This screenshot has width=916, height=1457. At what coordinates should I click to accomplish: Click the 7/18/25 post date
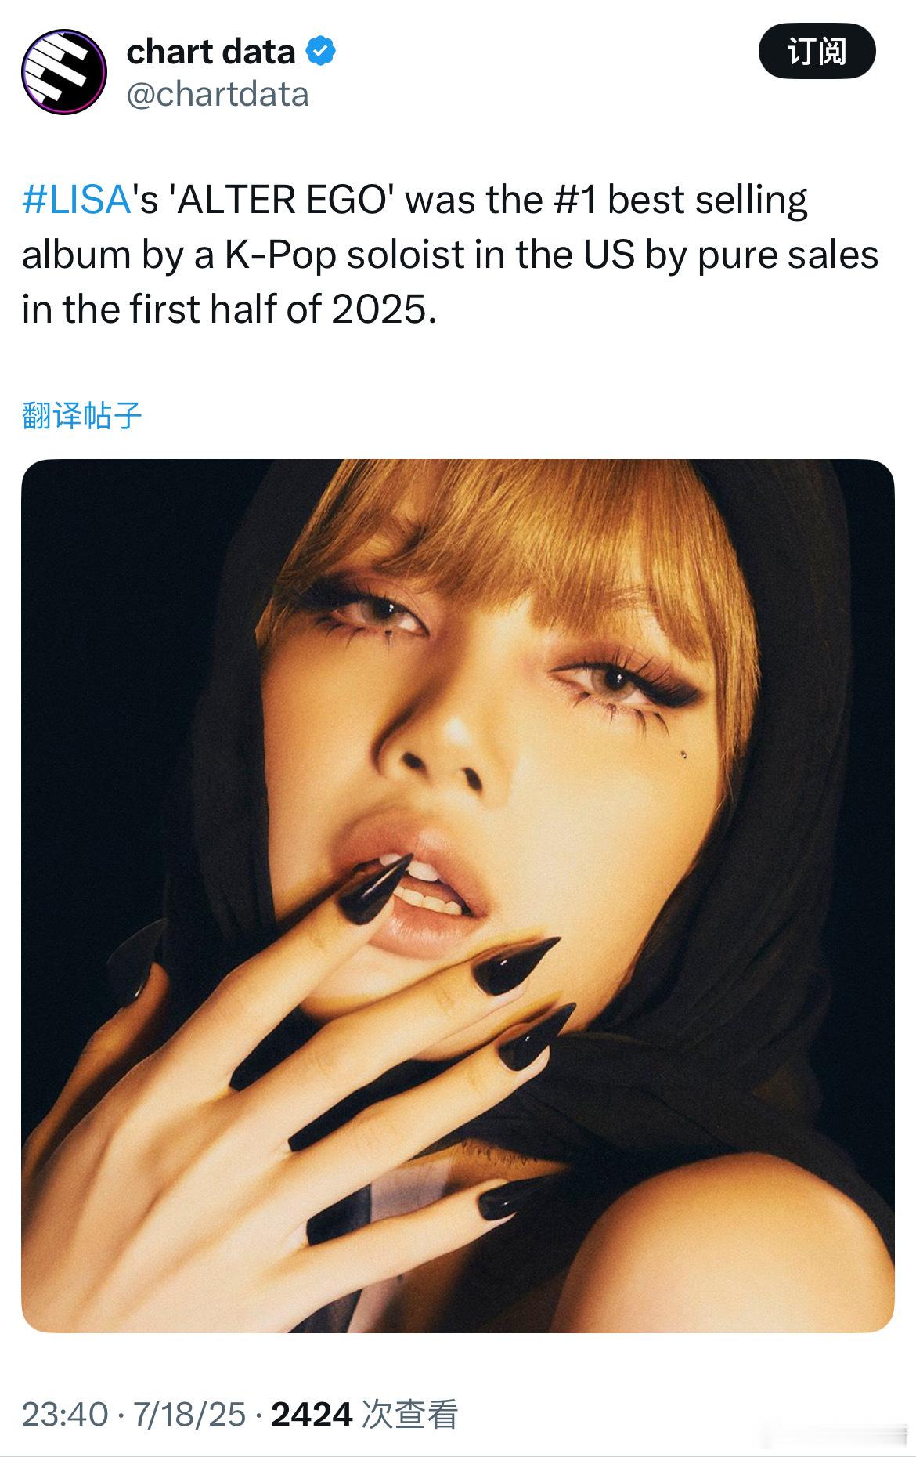(x=189, y=1415)
